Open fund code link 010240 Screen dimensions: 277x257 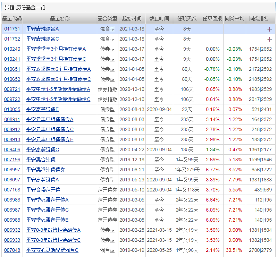click(12, 49)
